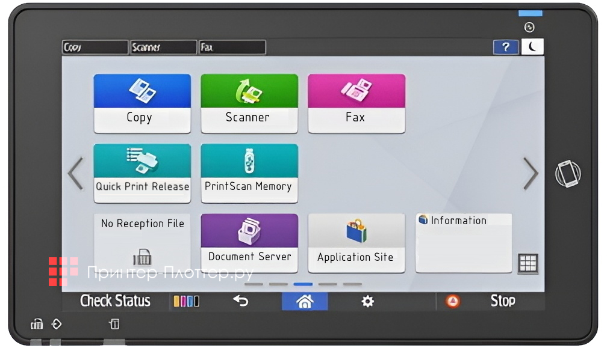
Task: Open the Copy application tile
Action: pos(142,103)
